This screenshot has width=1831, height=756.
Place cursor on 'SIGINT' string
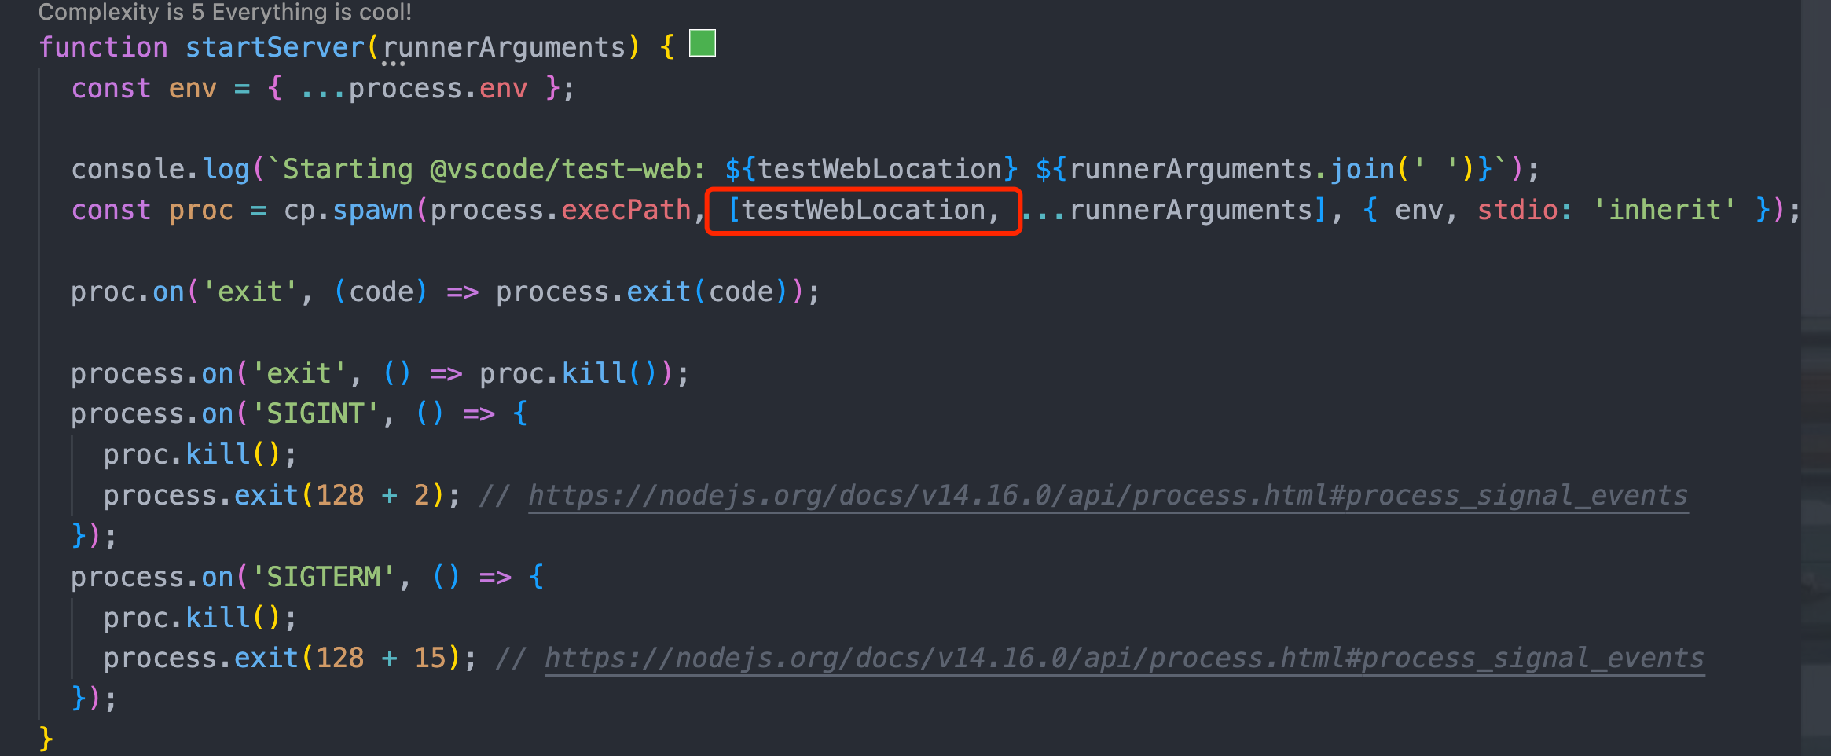tap(315, 413)
